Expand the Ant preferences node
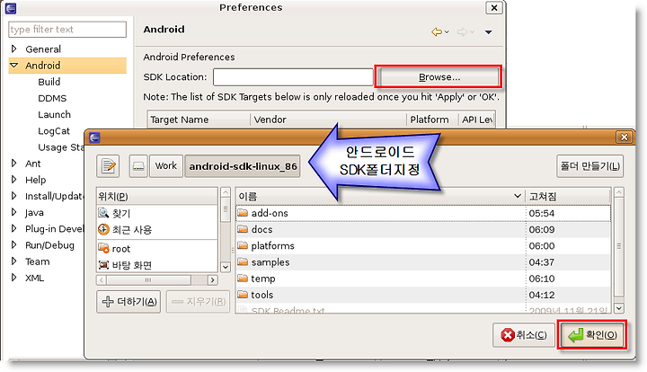The width and height of the screenshot is (647, 372). (14, 164)
